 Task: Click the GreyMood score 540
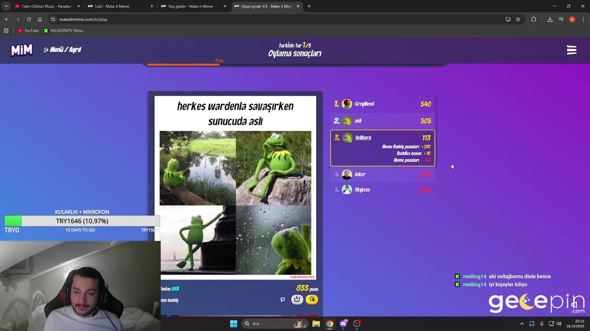(x=425, y=104)
